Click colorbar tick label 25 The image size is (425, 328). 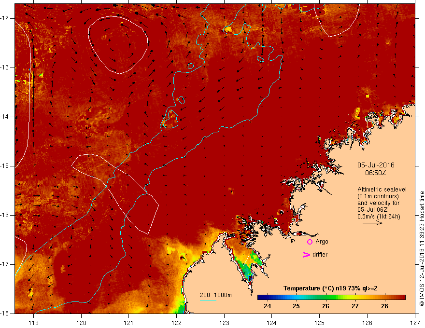296,306
